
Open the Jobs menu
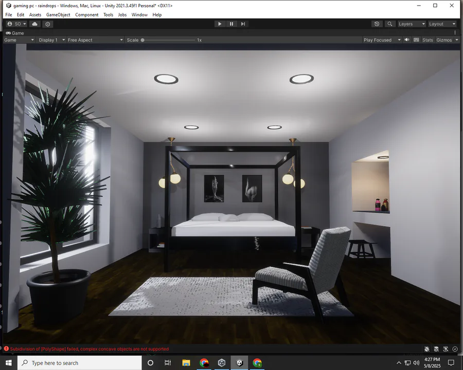coord(122,15)
